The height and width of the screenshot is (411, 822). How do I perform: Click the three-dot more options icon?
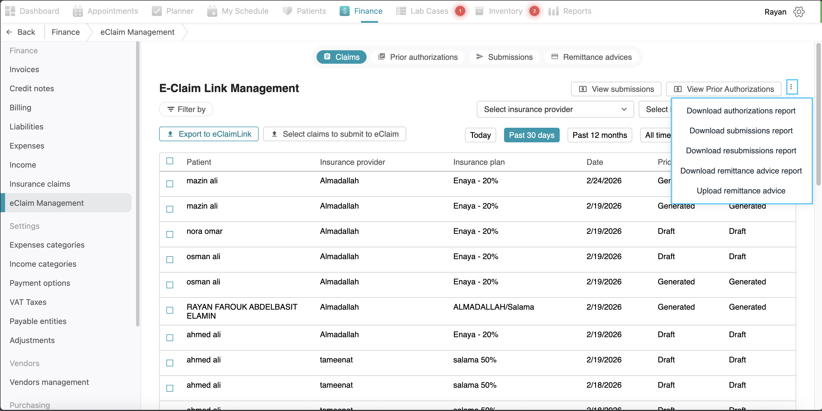click(x=791, y=87)
